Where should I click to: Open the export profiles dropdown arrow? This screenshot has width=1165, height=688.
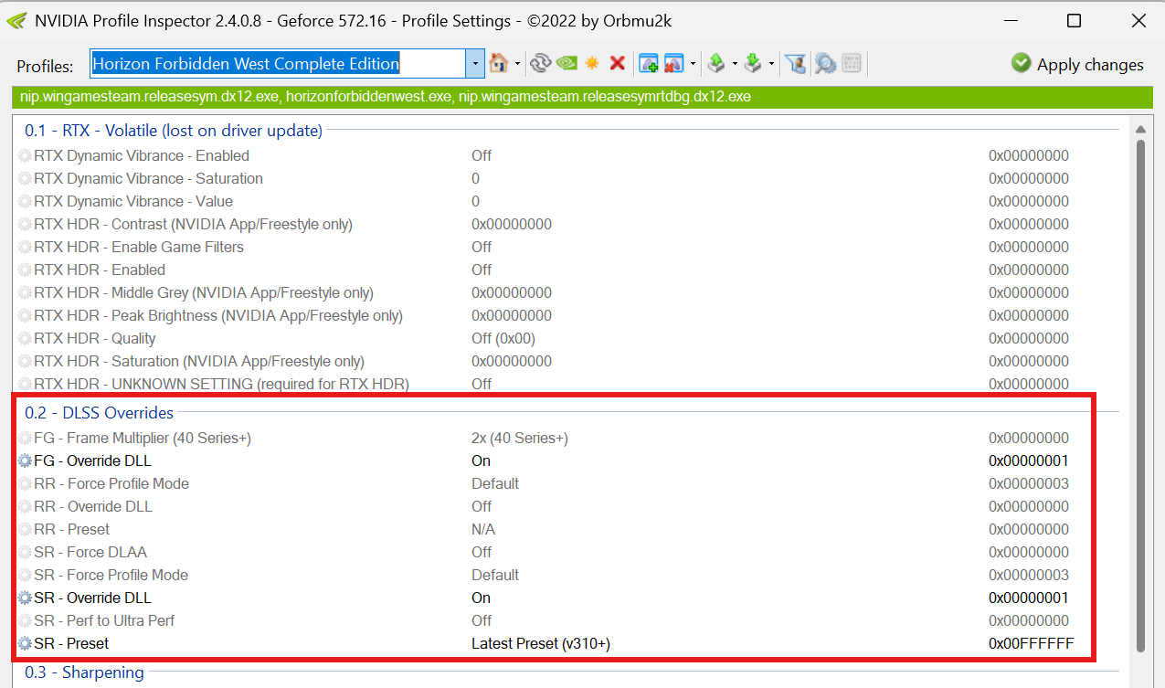[x=735, y=64]
